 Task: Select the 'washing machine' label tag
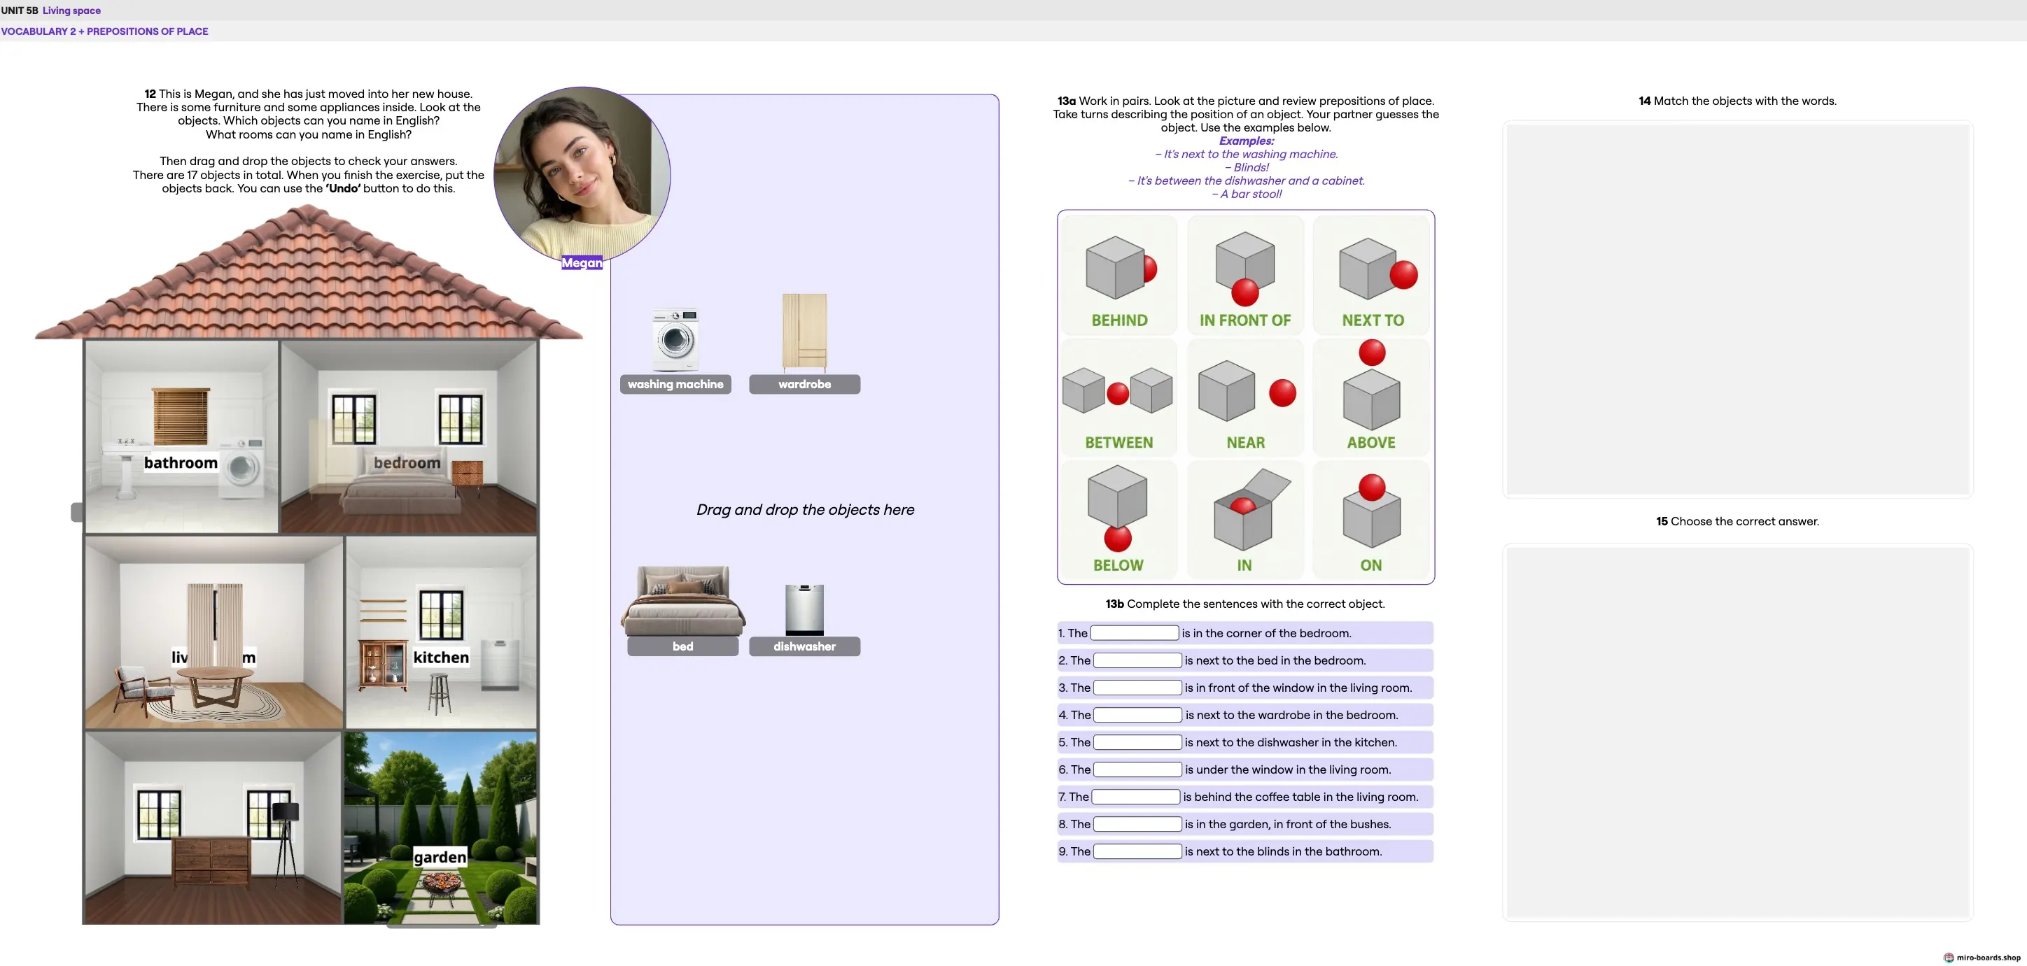675,384
